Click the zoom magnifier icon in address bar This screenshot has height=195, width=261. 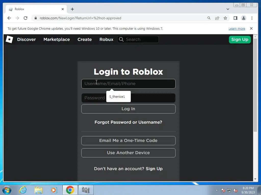209,18
